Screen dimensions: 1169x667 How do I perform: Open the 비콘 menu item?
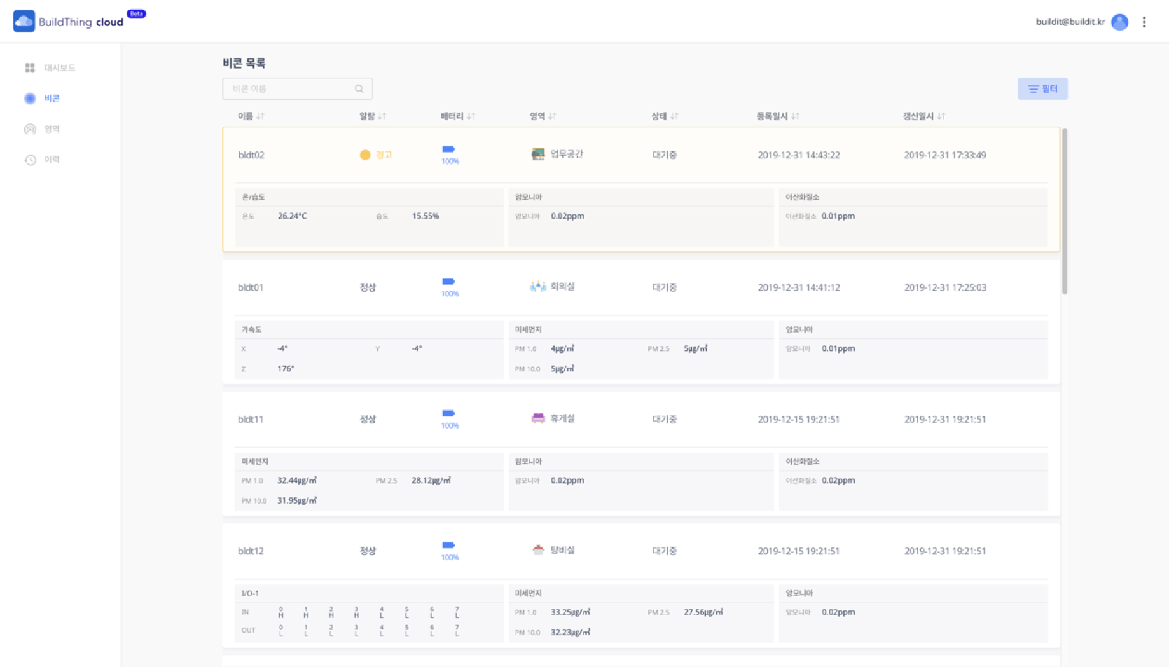tap(52, 98)
